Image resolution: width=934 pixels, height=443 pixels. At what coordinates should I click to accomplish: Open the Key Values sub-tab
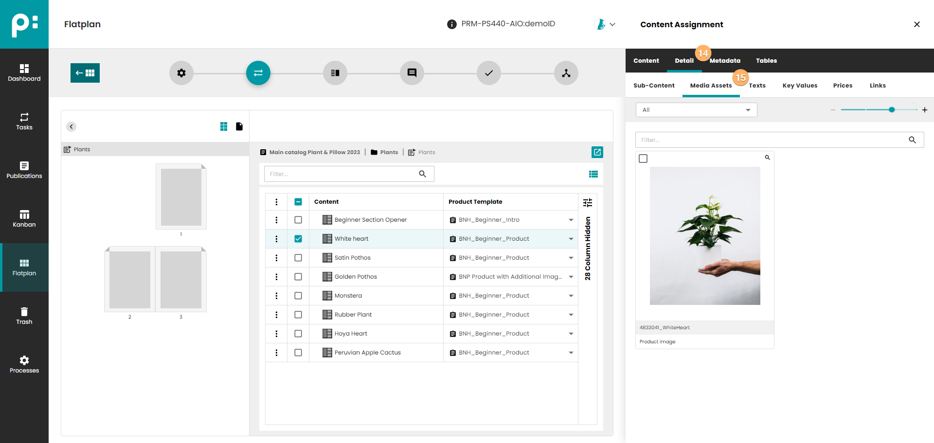coord(800,86)
